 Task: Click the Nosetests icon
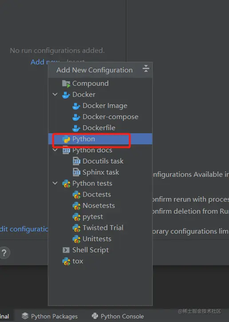pos(76,206)
